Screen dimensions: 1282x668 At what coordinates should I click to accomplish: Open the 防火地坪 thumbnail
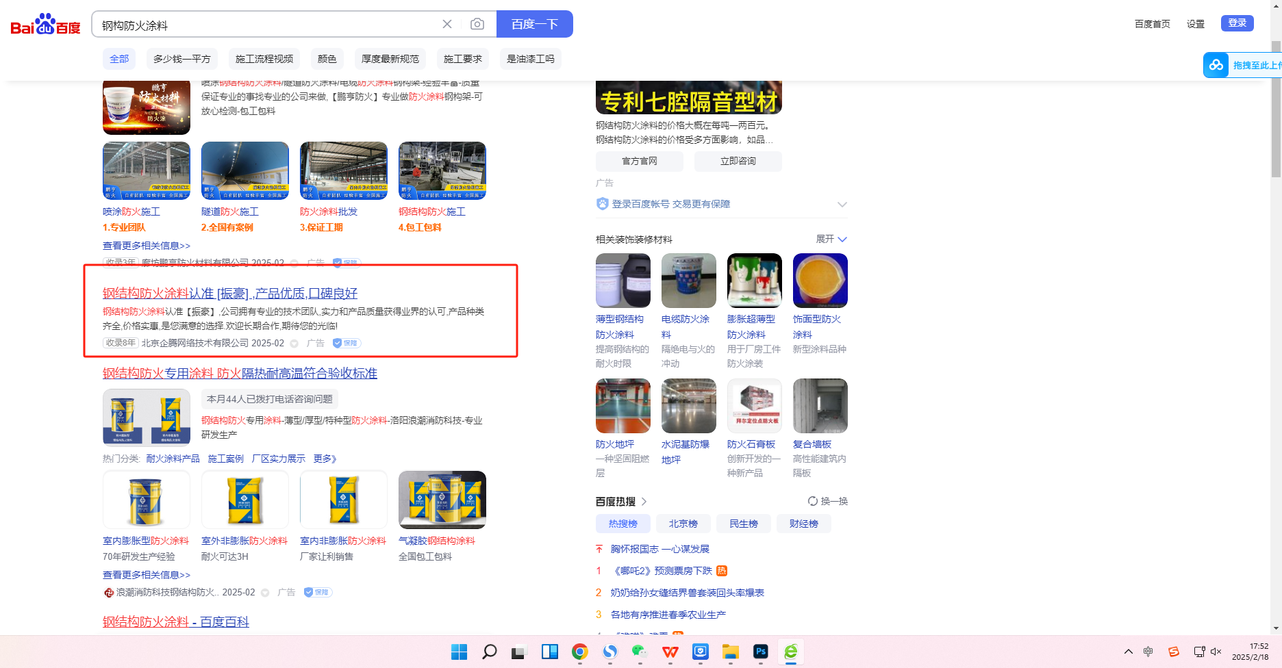pyautogui.click(x=623, y=406)
